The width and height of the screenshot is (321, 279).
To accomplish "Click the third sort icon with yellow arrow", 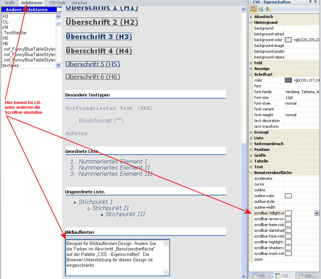I will pos(268,9).
